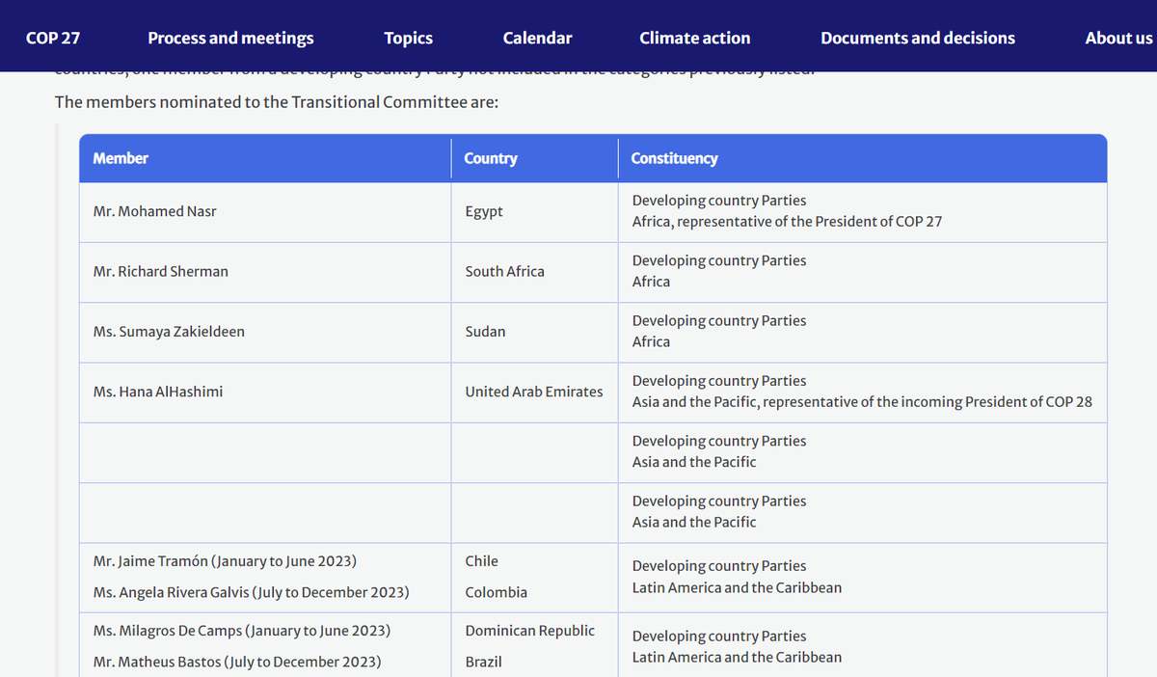Select the name Mr. Mohamed Nasr
Screen dimensions: 1157x677
point(155,211)
